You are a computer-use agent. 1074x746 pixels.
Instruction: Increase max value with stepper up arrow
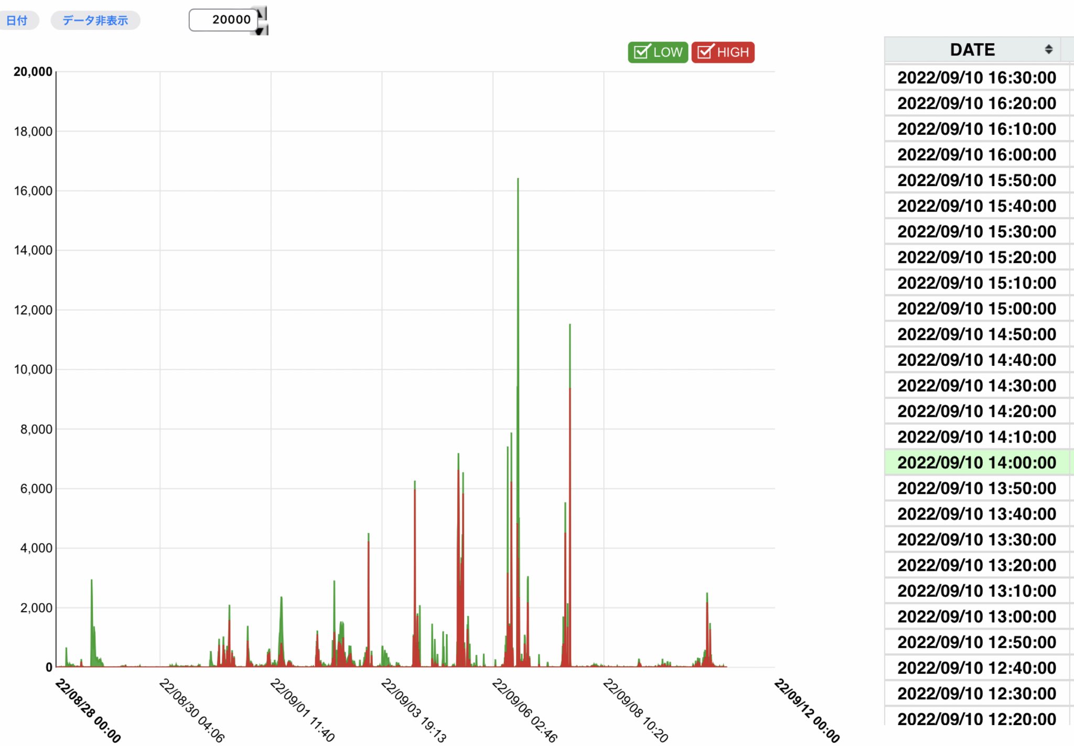click(262, 13)
